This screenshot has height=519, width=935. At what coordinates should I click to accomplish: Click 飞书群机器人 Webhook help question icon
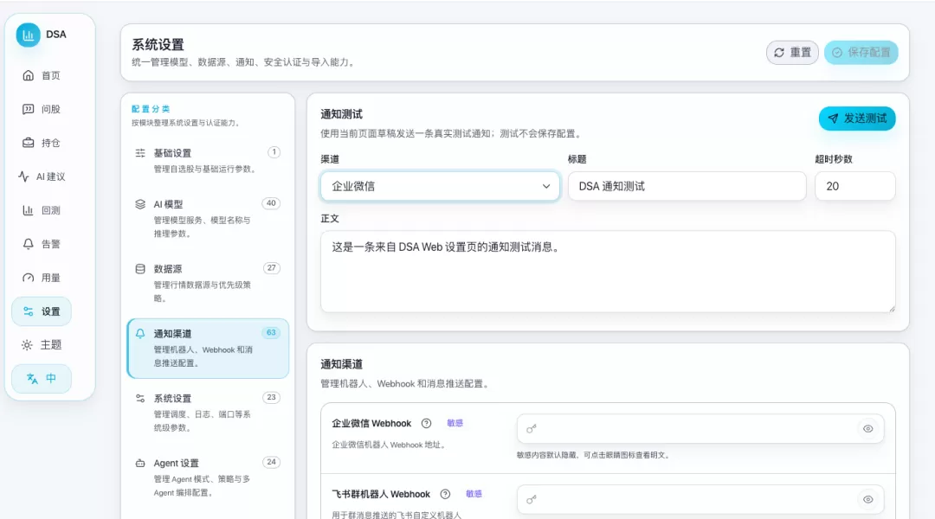pyautogui.click(x=445, y=494)
